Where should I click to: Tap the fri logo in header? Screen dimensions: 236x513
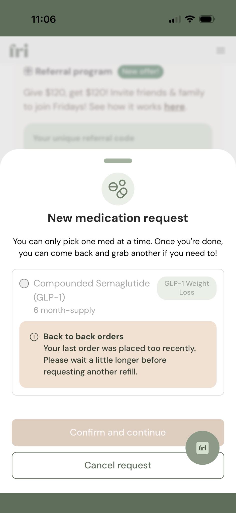pos(19,51)
